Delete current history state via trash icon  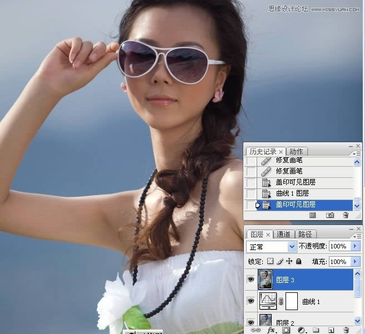346,215
